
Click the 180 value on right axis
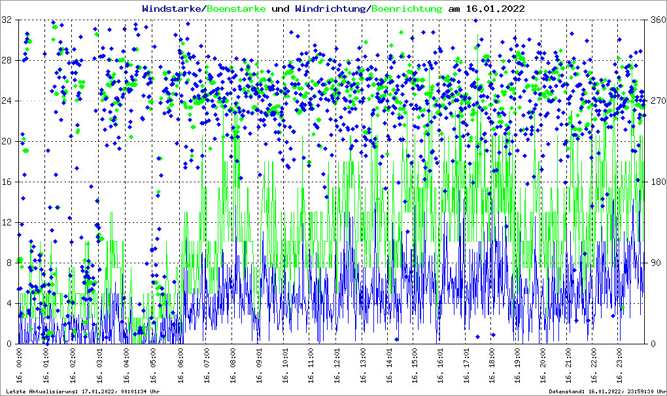[655, 182]
